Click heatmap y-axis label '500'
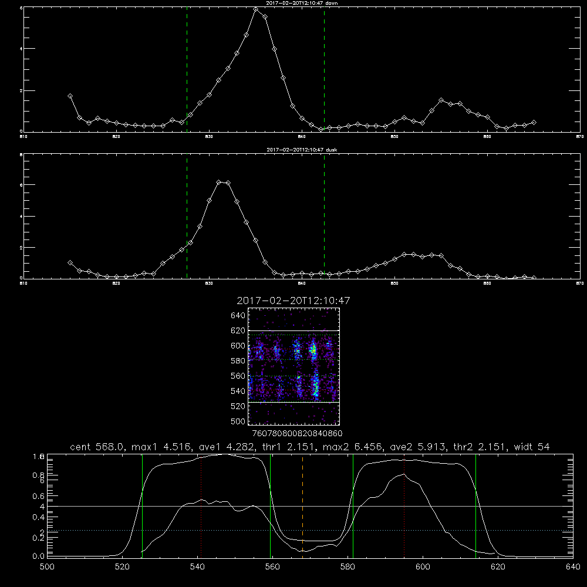 click(238, 421)
